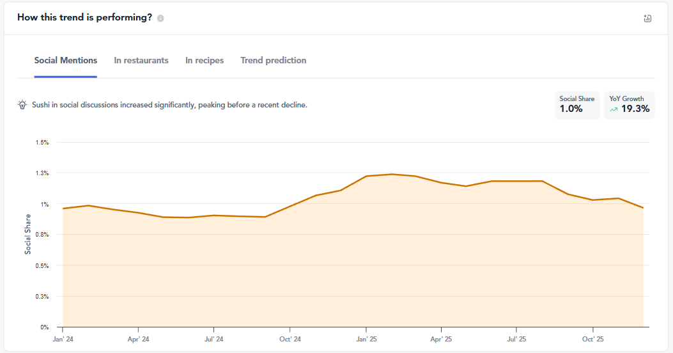Screen dimensions: 673x353
Task: Click the Jan '24 x-axis label
Action: (x=63, y=339)
